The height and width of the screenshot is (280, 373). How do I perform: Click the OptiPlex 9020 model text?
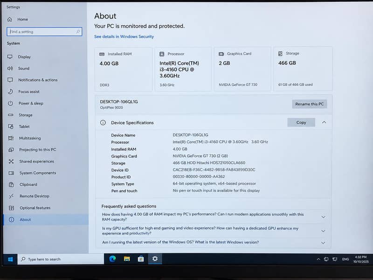coord(111,107)
